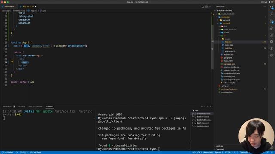Open the Explorer panel ellipsis menu
This screenshot has width=275, height=154.
pyautogui.click(x=265, y=6)
